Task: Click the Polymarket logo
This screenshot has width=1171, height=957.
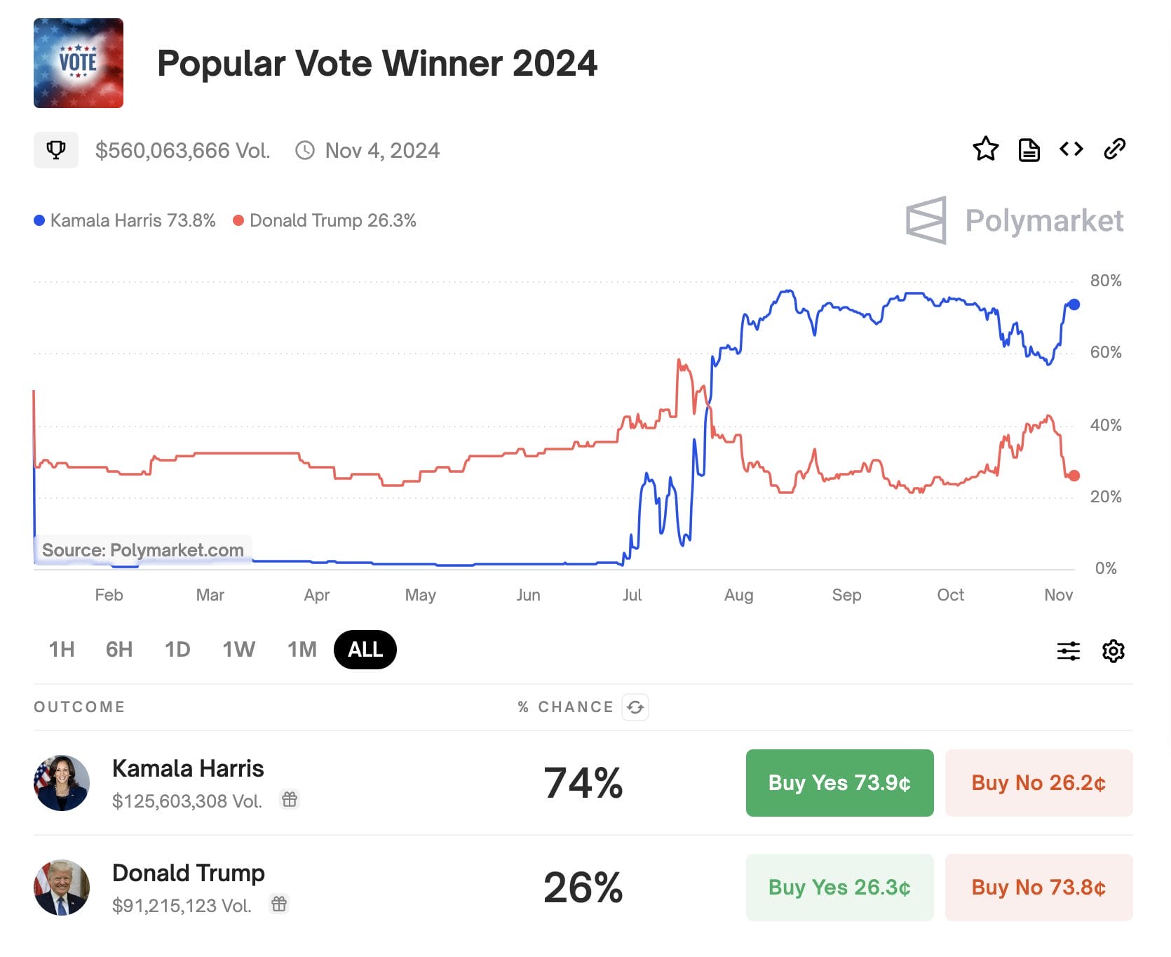Action: 1015,221
